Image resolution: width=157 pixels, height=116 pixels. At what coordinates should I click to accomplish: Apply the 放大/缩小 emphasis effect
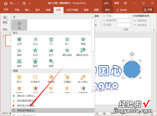tap(83, 79)
